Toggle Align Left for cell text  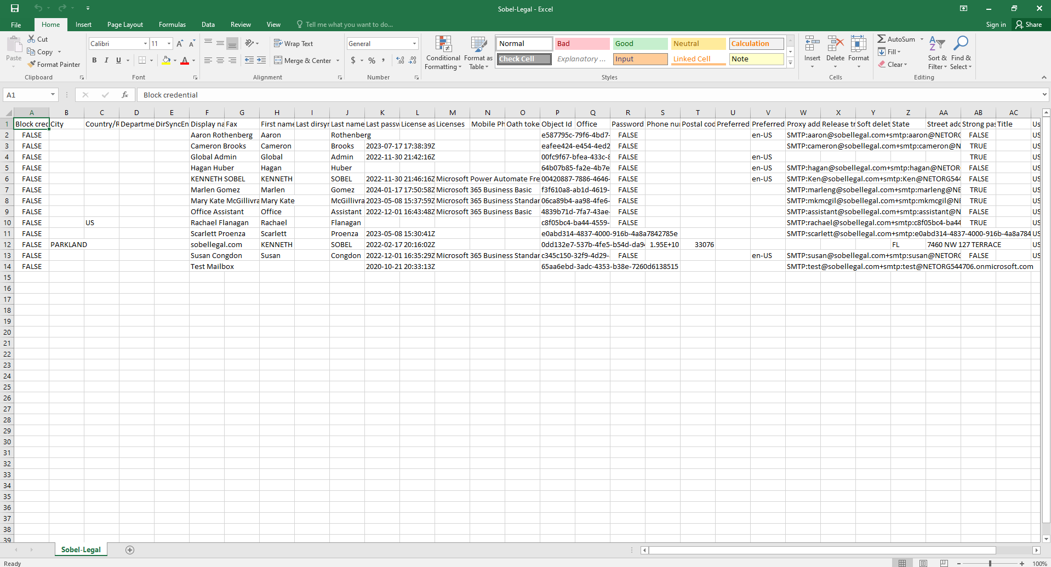click(x=208, y=60)
